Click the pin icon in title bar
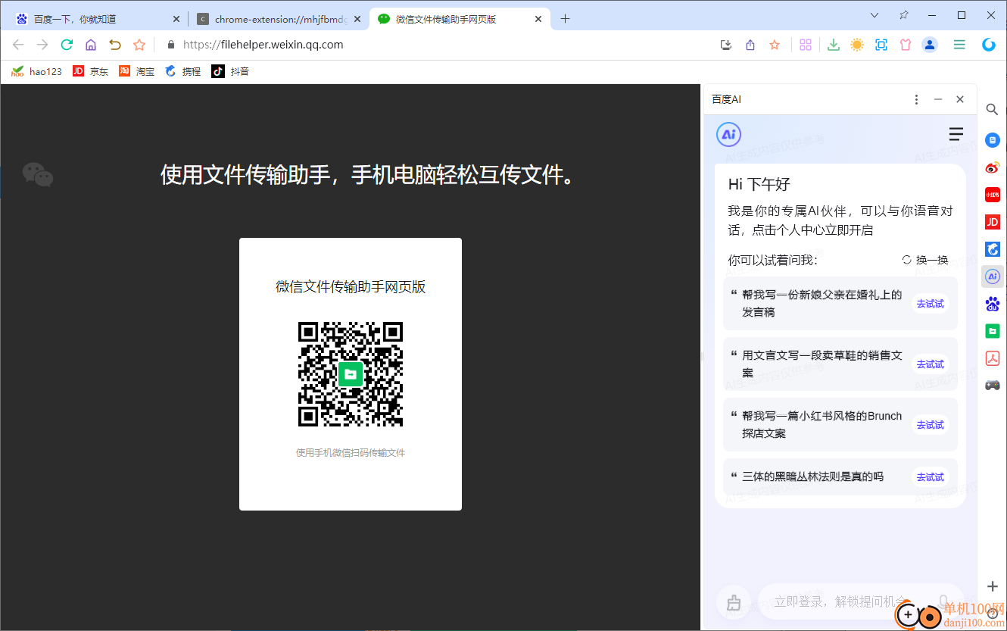The width and height of the screenshot is (1007, 631). pos(903,14)
